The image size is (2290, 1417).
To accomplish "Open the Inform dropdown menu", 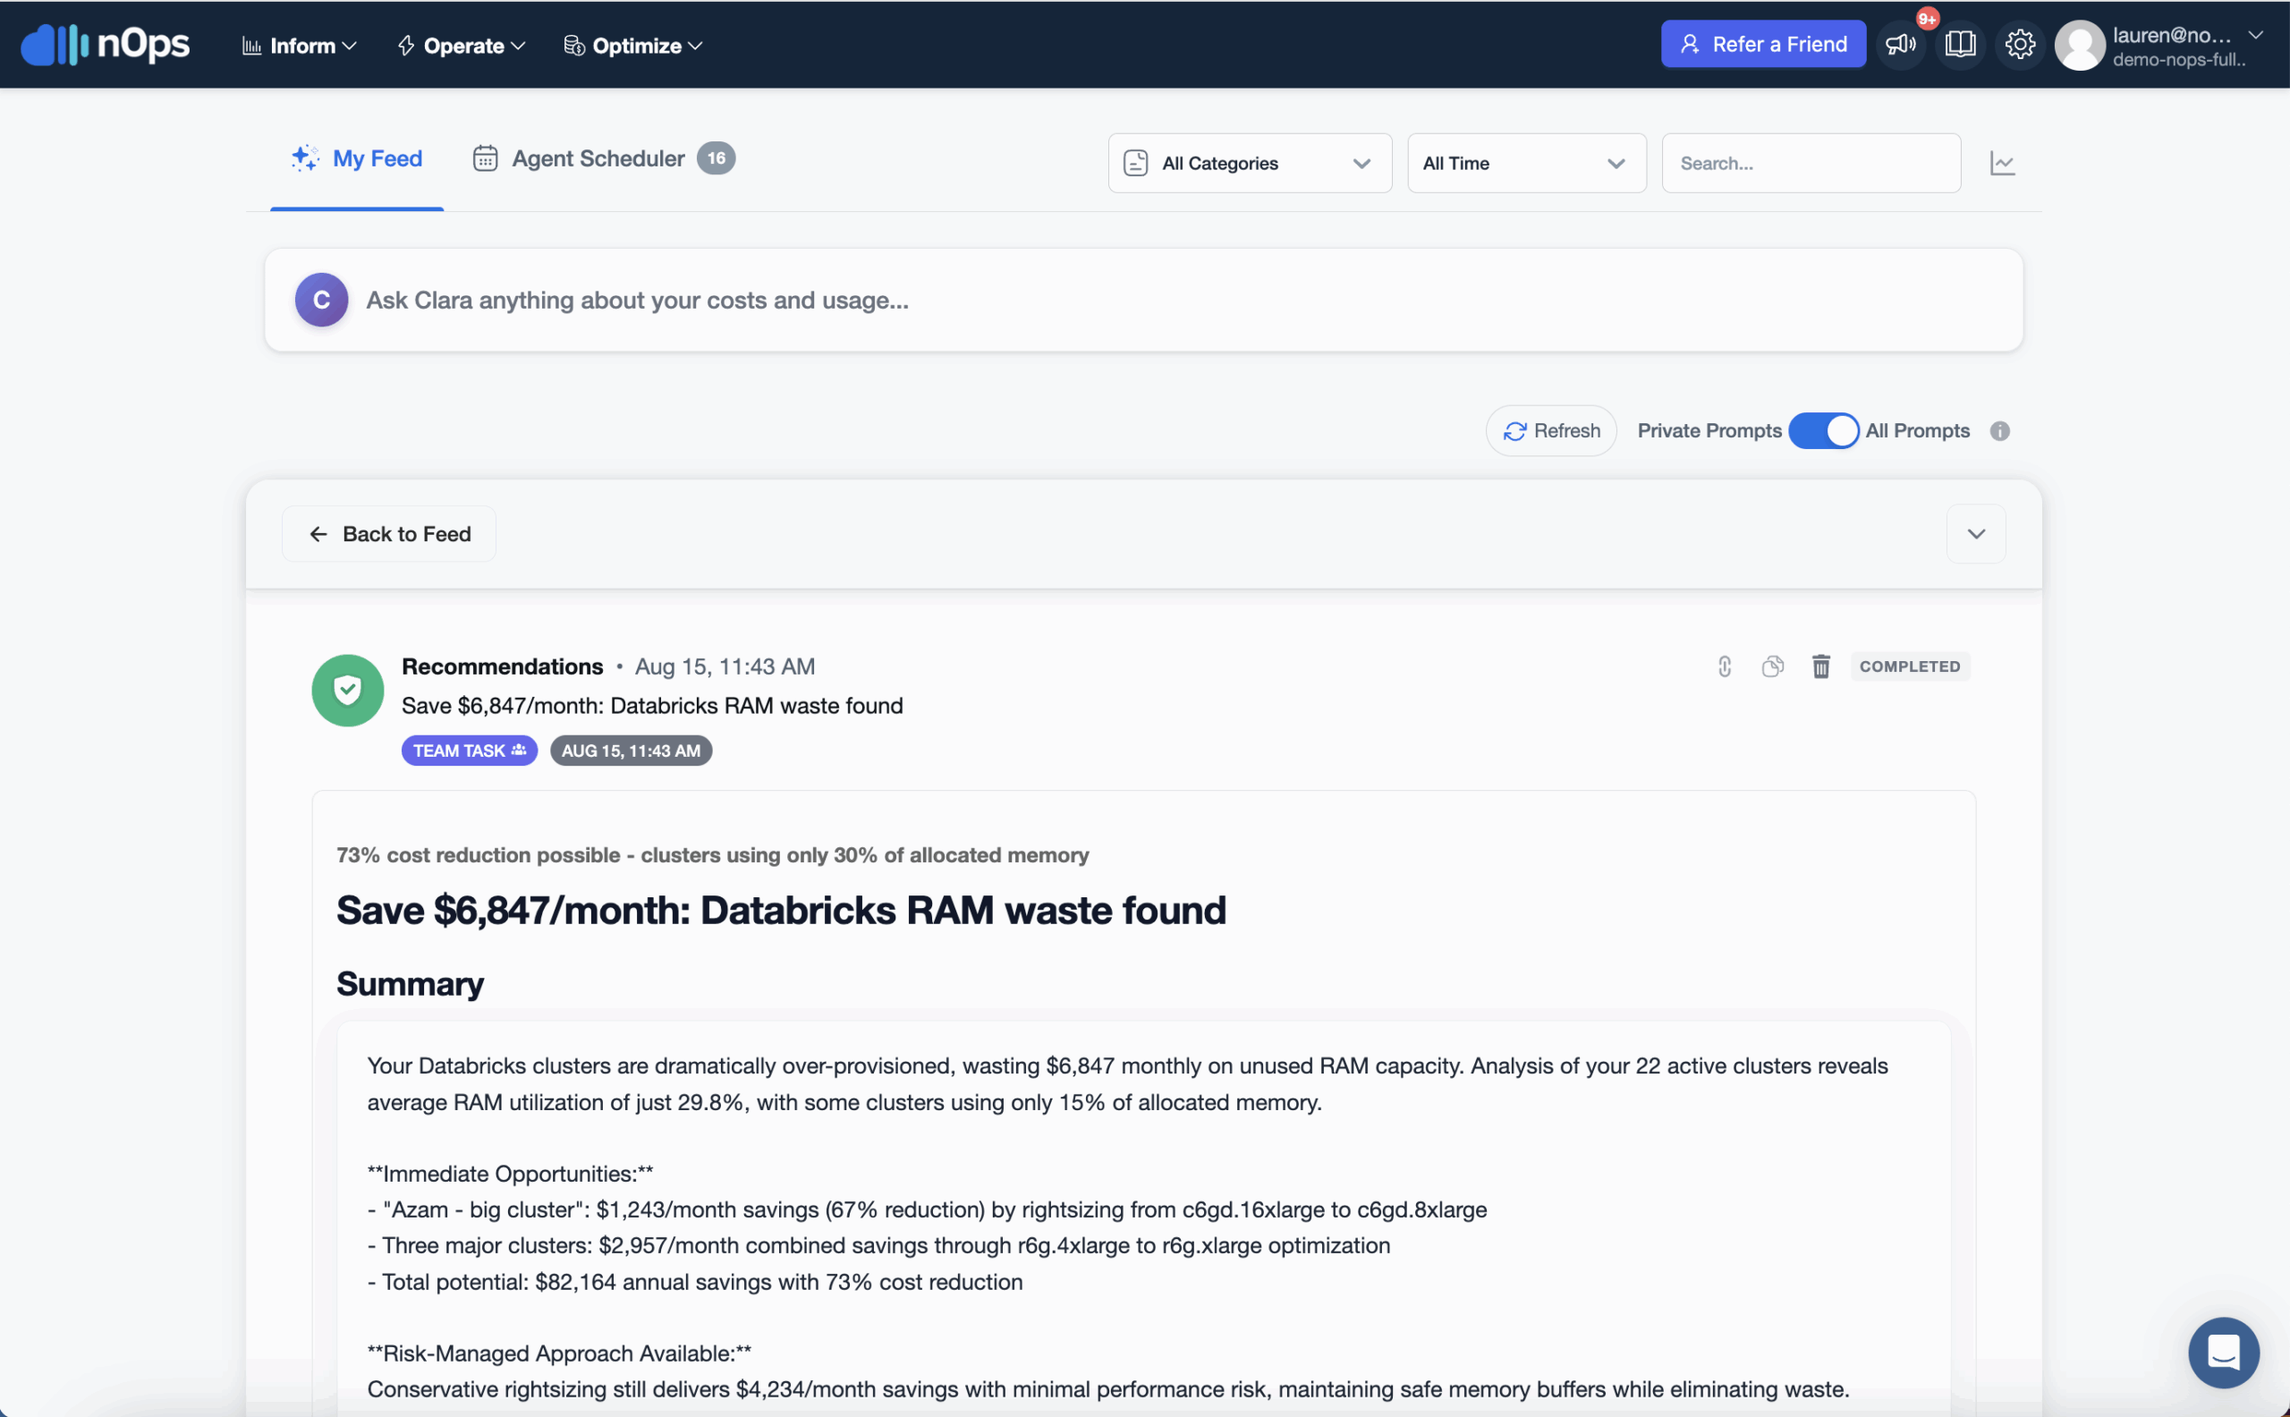I will [300, 45].
